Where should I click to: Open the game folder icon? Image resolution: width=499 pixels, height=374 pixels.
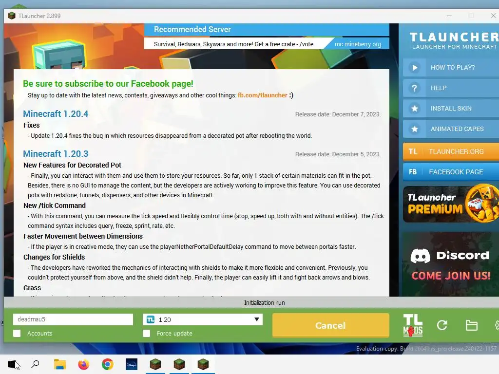click(471, 325)
